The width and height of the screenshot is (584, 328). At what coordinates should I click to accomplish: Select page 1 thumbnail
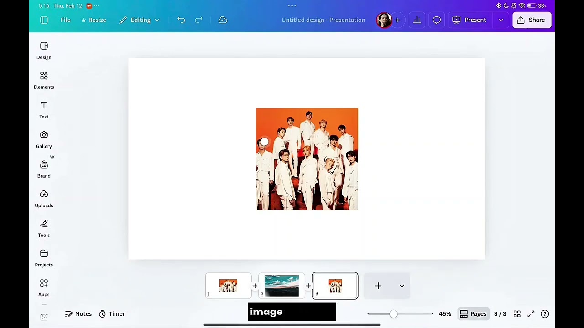point(228,286)
